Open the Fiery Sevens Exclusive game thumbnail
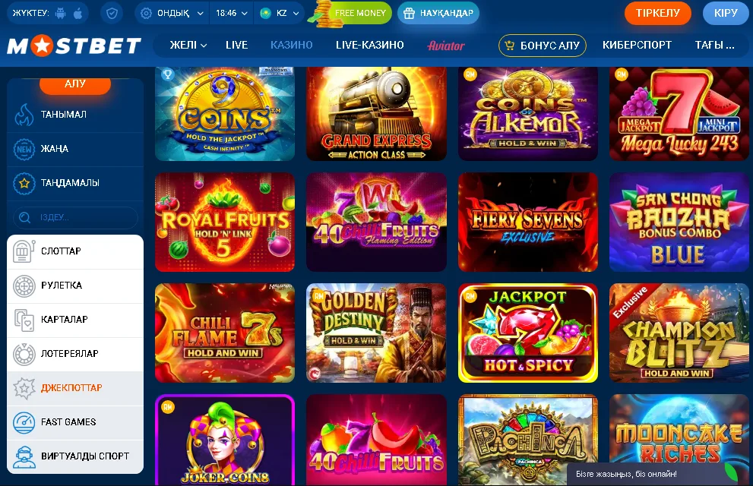753x486 pixels. coord(528,222)
